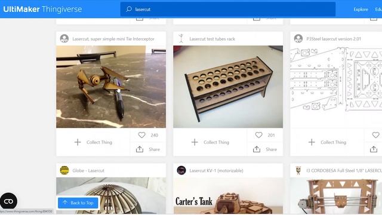
Task: Open the UltiMaker Thingiverse home logo
Action: [x=42, y=10]
